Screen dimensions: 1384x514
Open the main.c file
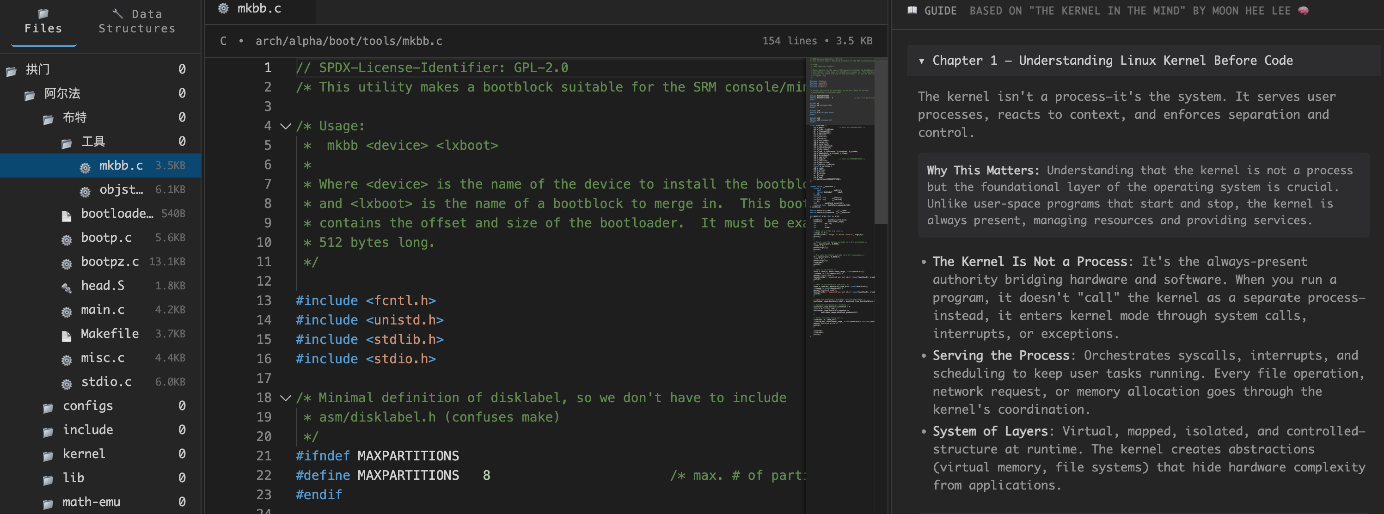click(x=103, y=310)
